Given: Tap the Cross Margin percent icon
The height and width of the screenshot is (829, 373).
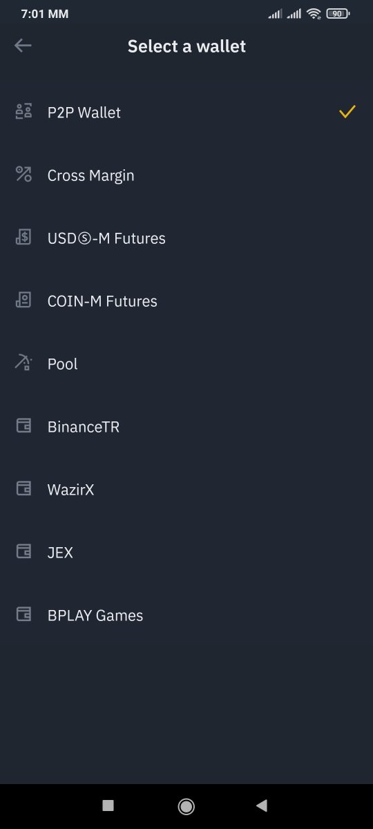Looking at the screenshot, I should coord(23,174).
